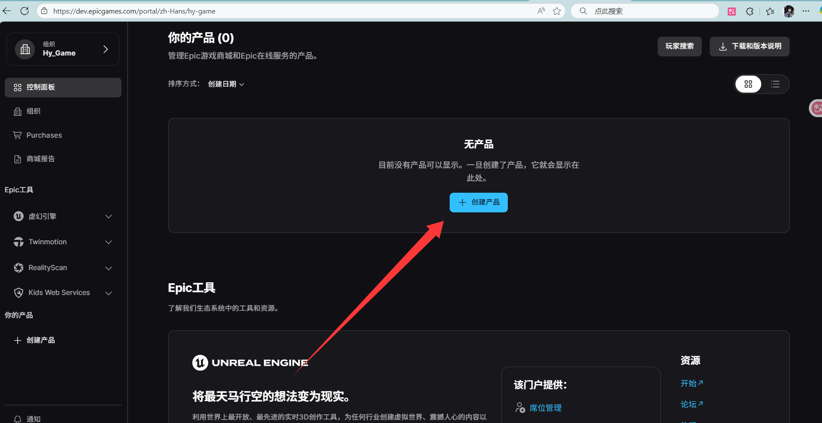Click the read aloud icon in address bar

point(541,11)
